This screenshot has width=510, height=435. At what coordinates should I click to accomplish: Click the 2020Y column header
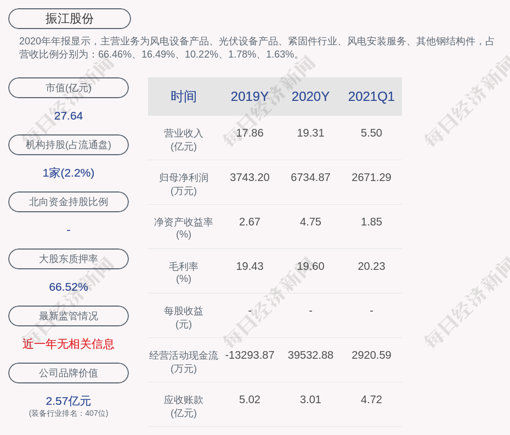pos(310,97)
